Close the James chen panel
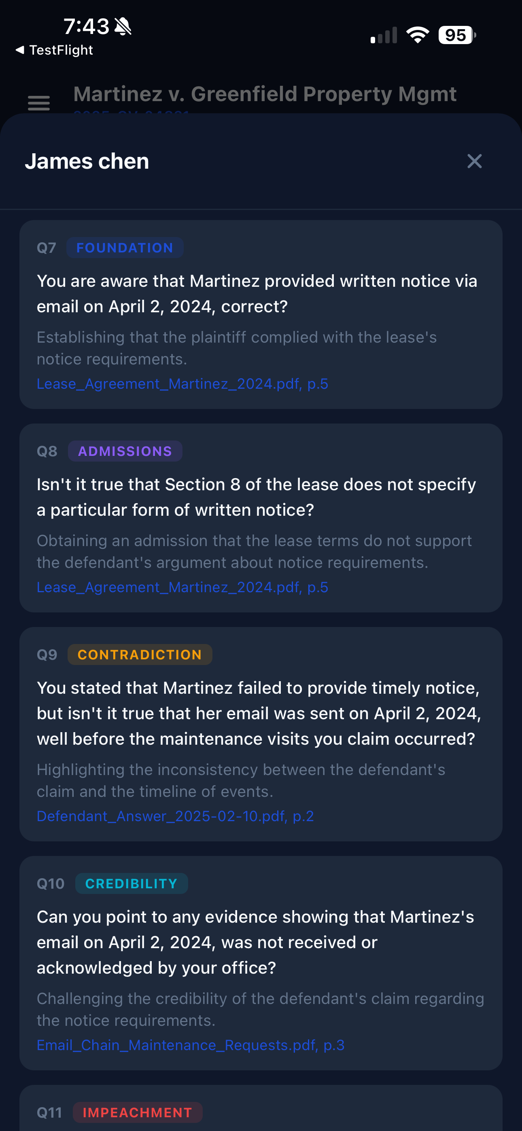 click(474, 161)
